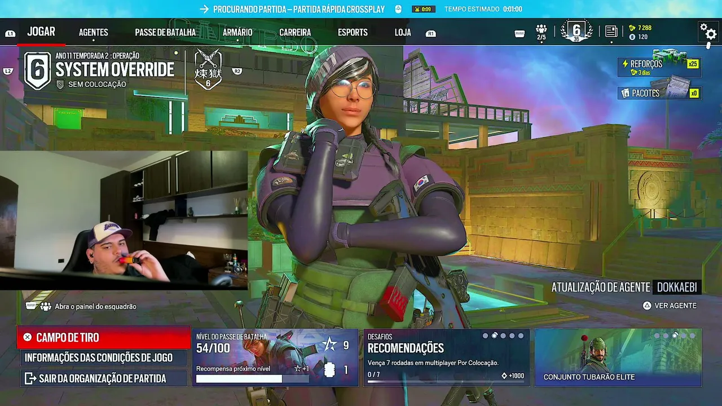Select third dot of Desafios carousel
722x406 pixels.
pyautogui.click(x=503, y=336)
